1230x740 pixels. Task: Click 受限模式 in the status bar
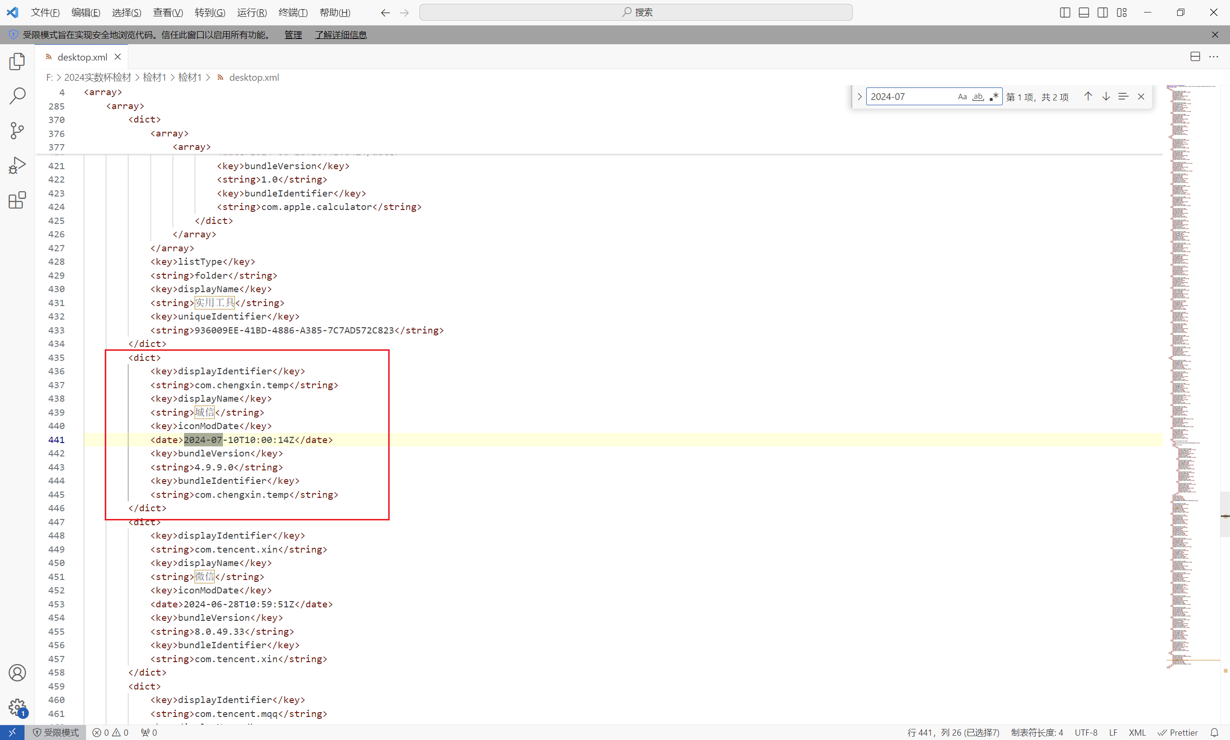55,732
